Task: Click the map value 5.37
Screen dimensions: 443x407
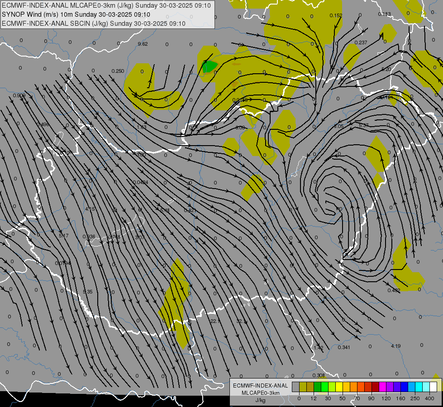Action: [x=364, y=125]
